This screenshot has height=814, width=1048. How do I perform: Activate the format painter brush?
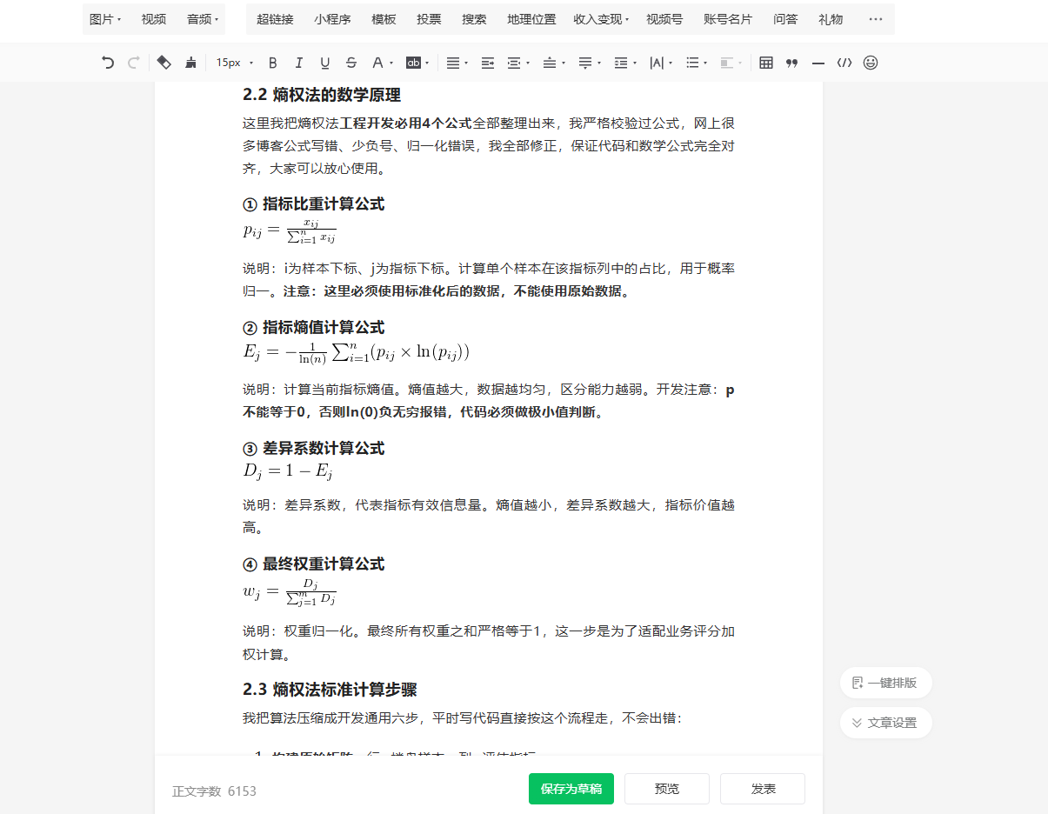(x=190, y=63)
